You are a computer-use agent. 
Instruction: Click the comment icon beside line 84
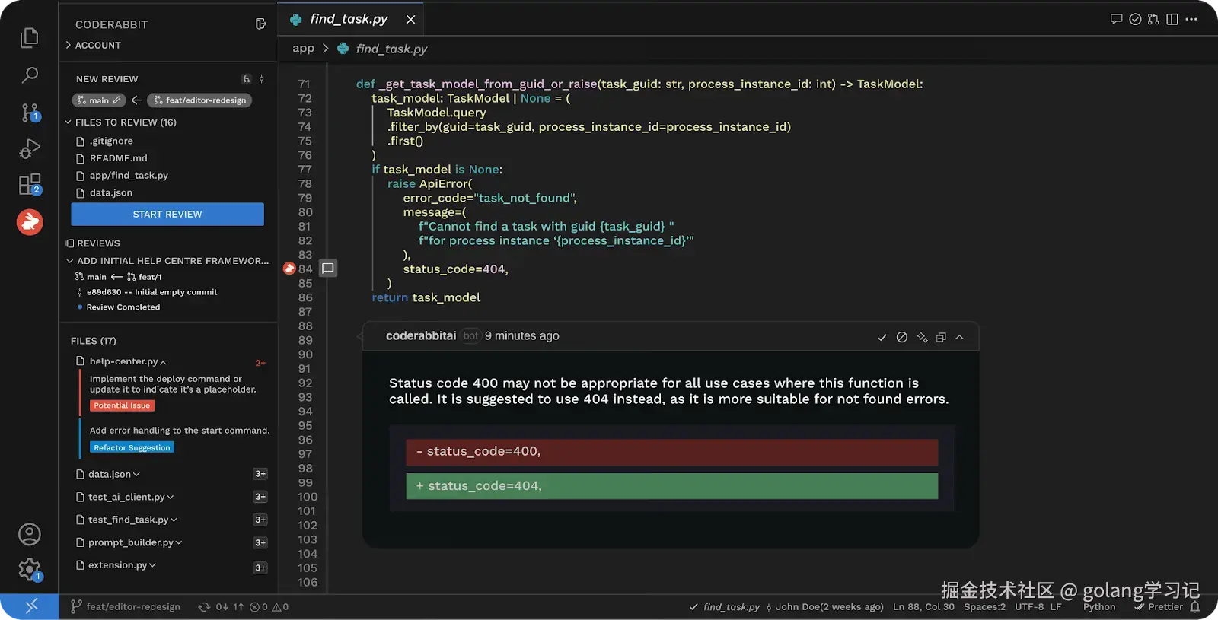click(x=327, y=269)
